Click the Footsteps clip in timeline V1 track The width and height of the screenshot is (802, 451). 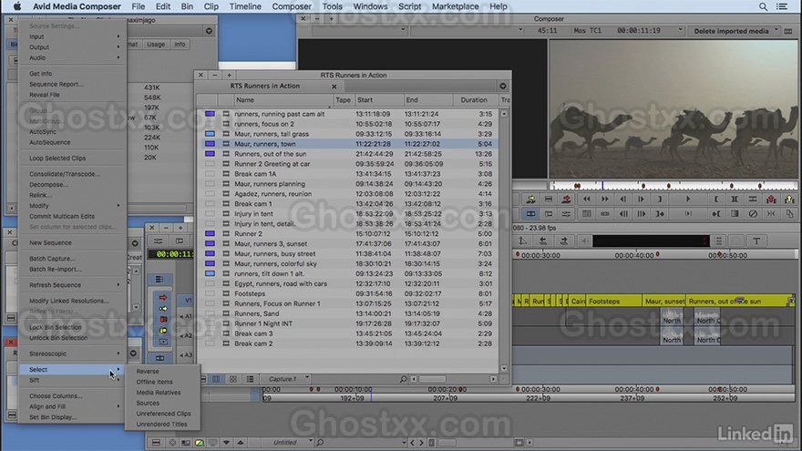[613, 302]
